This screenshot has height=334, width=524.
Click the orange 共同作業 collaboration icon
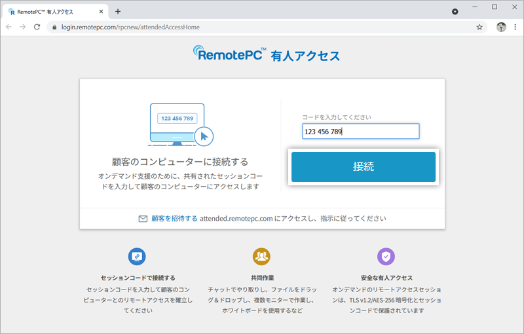[261, 257]
